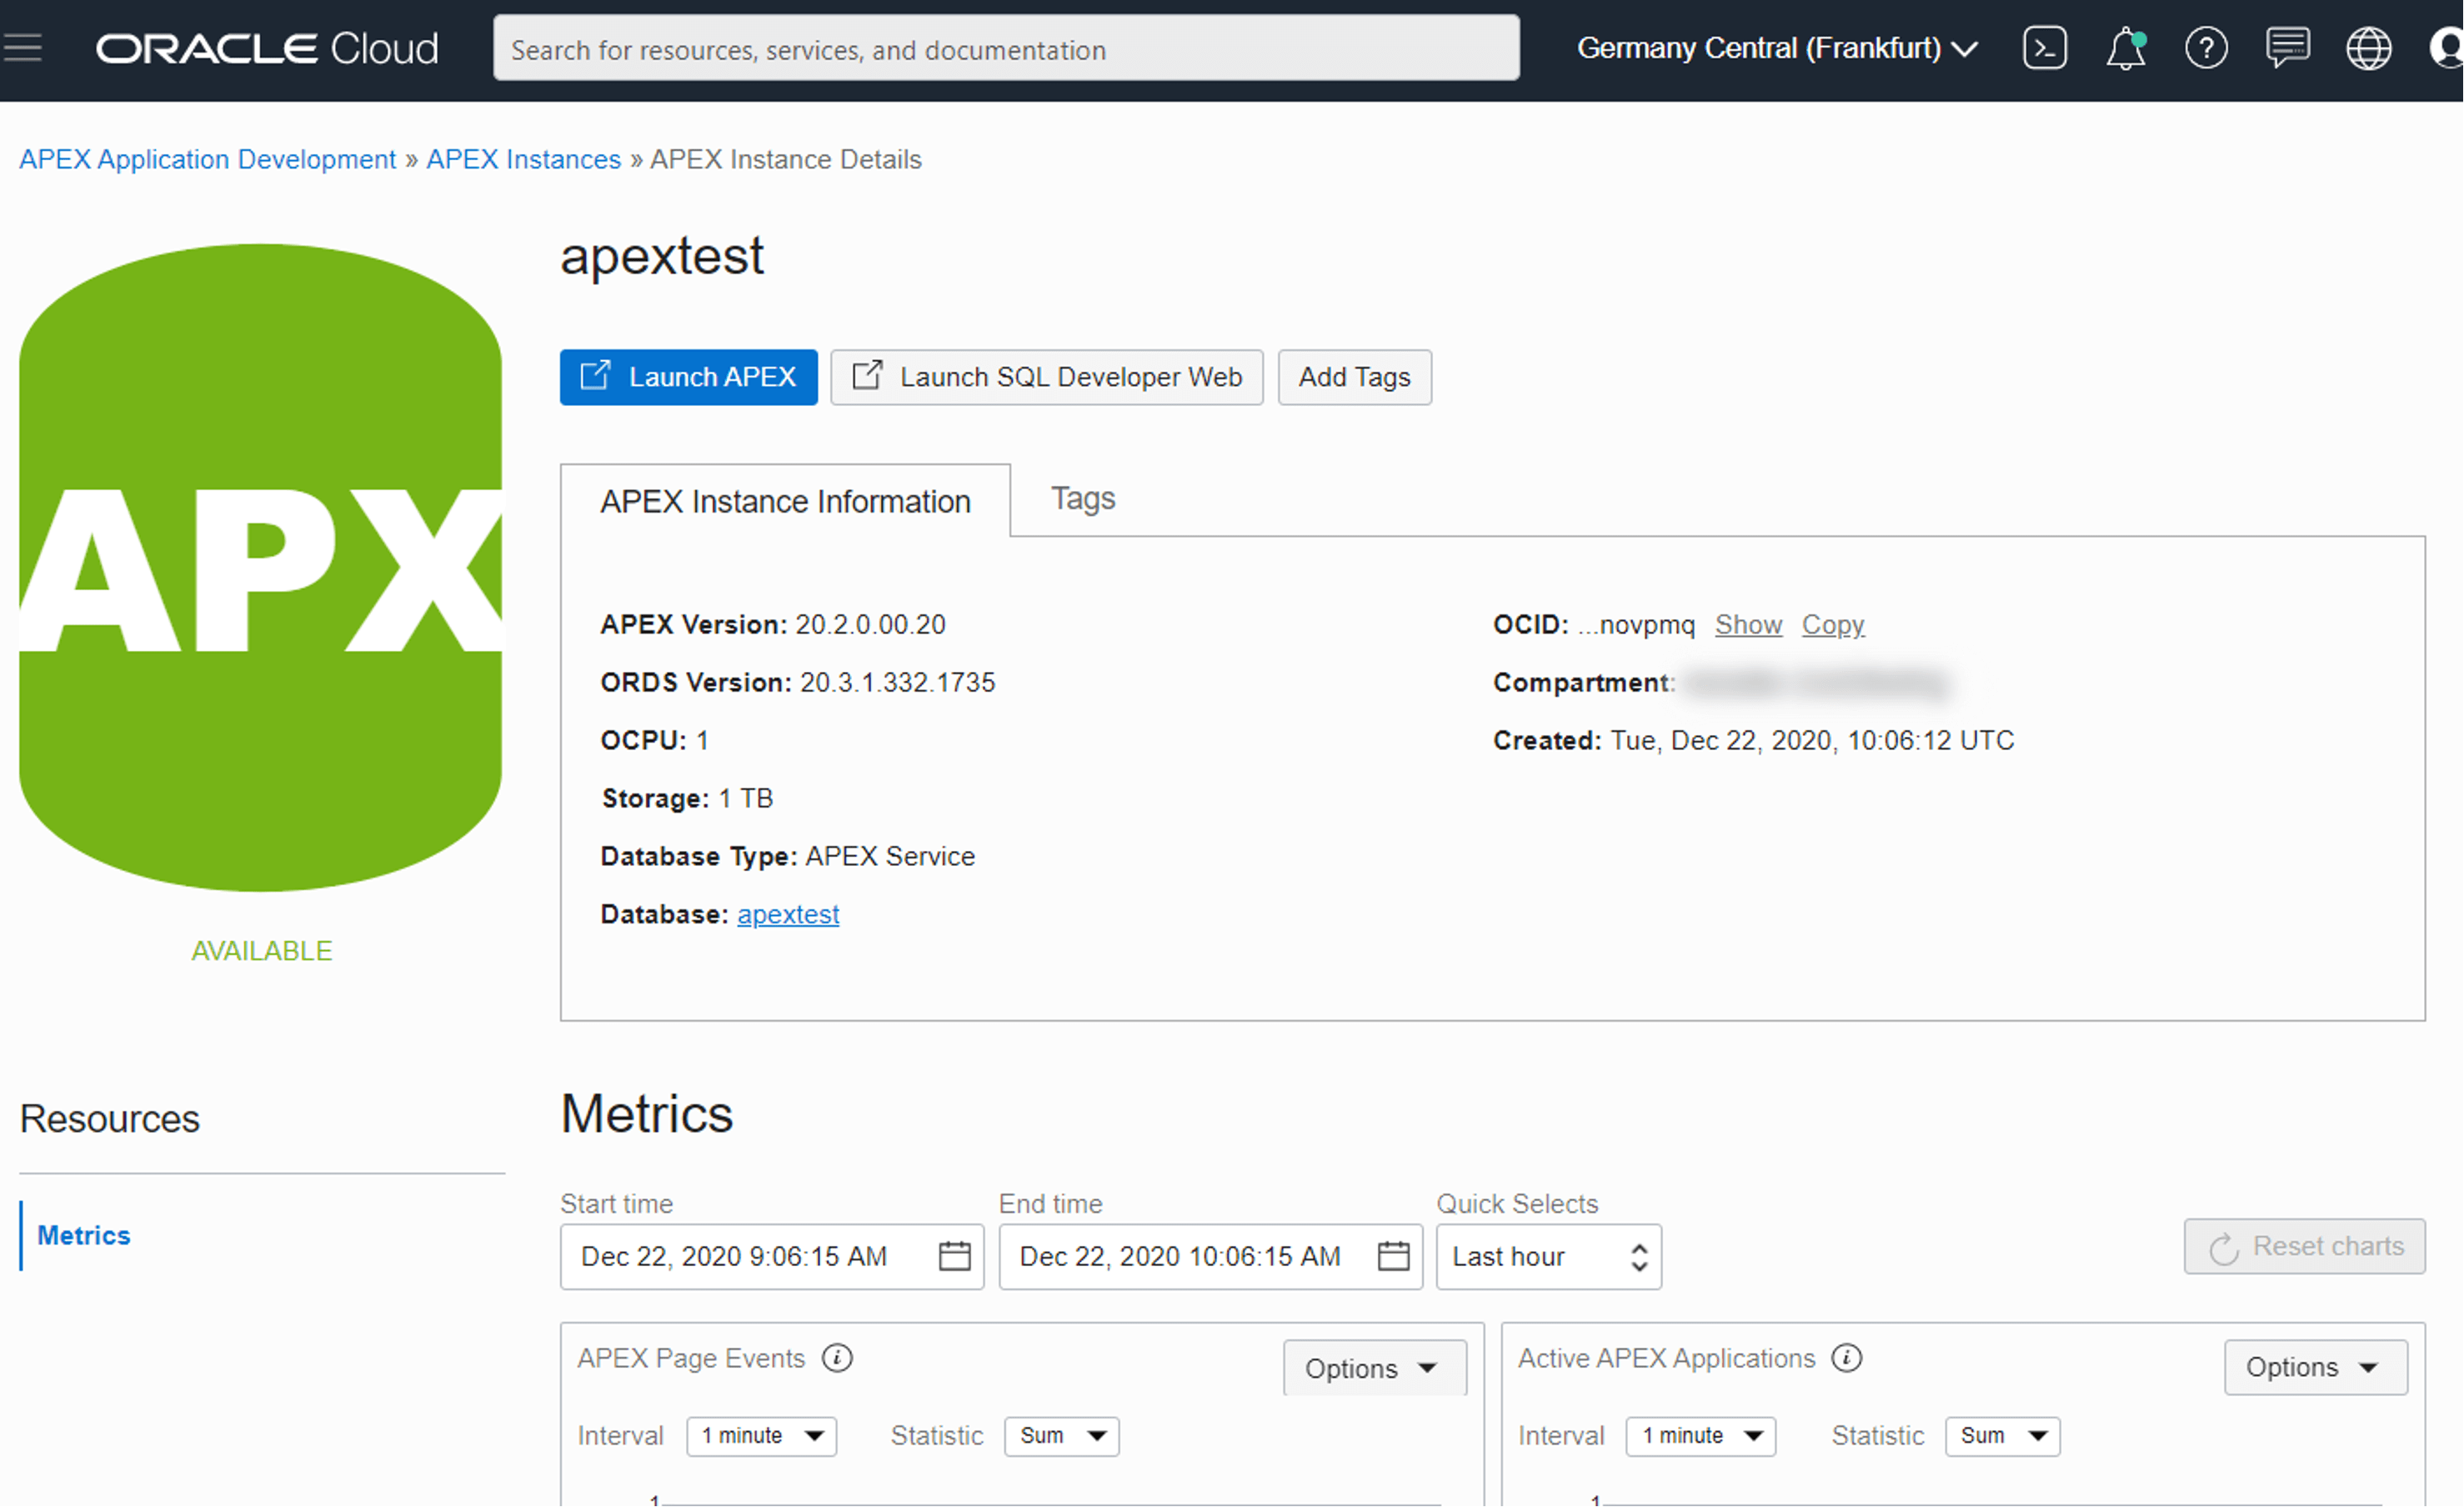
Task: Select the APEX Instance Information tab
Action: tap(785, 501)
